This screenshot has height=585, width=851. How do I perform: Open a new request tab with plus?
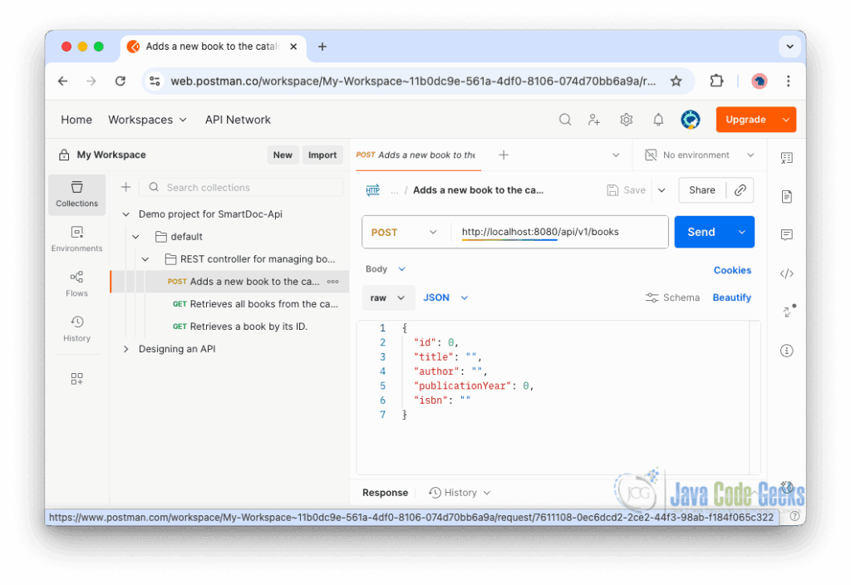pyautogui.click(x=504, y=155)
